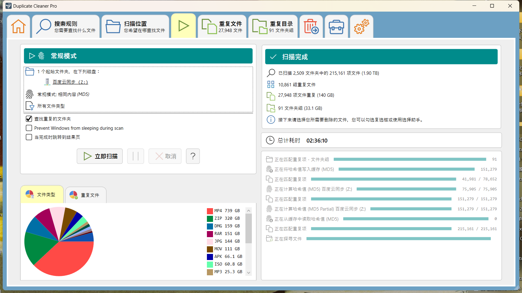
Task: Click the 02:36:10 elapsed time value
Action: tap(317, 140)
